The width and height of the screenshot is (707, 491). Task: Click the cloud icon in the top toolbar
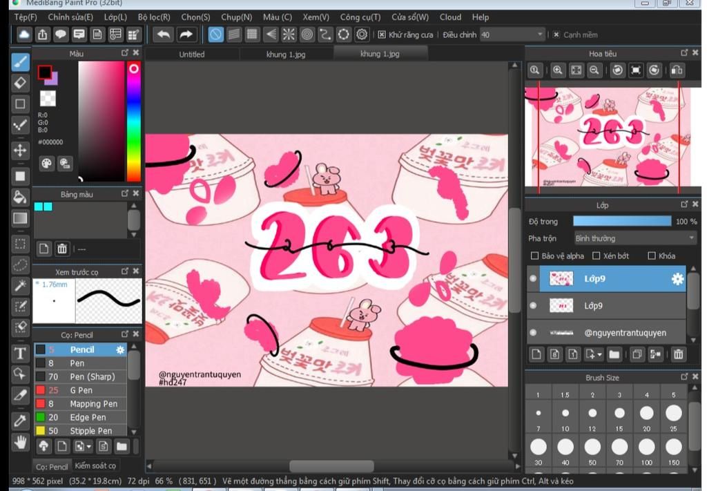point(24,35)
